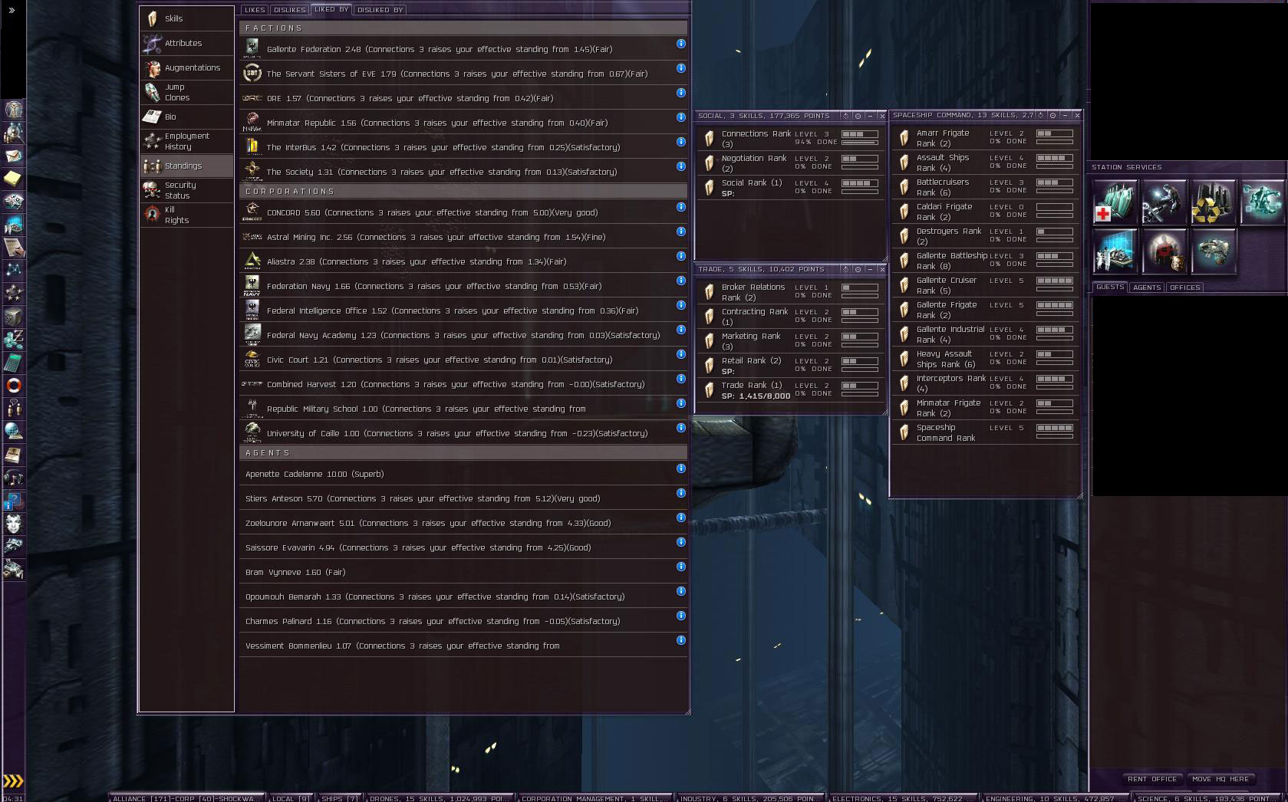Click the Spaceship Command skill level bar
This screenshot has height=802, width=1288.
click(x=1055, y=428)
